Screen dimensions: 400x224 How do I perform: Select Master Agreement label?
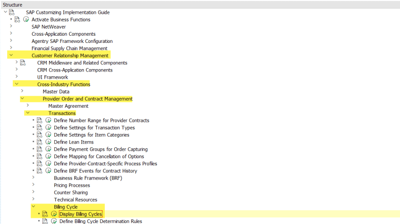tap(69, 106)
